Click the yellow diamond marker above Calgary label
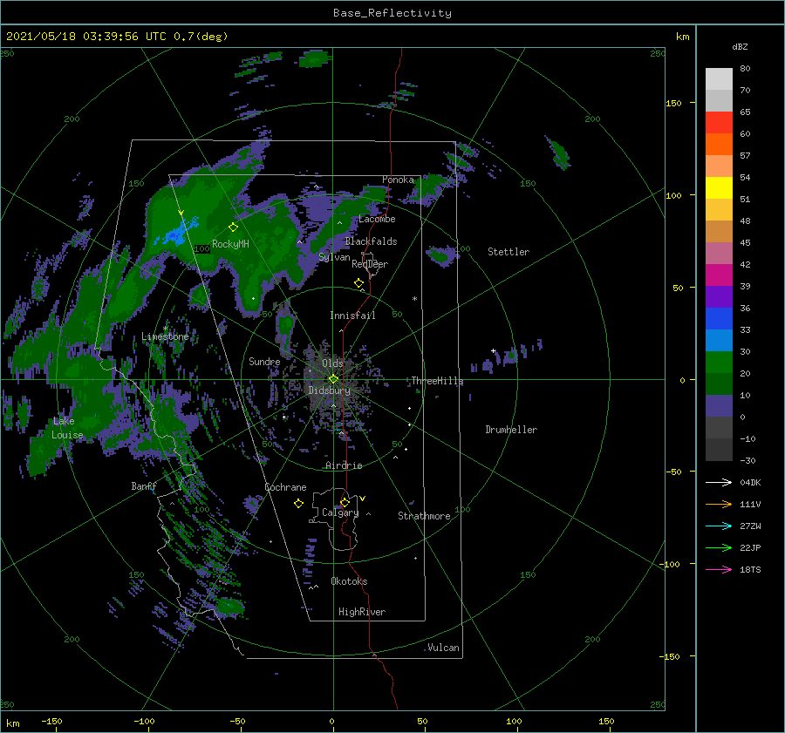Image resolution: width=785 pixels, height=733 pixels. pyautogui.click(x=345, y=502)
